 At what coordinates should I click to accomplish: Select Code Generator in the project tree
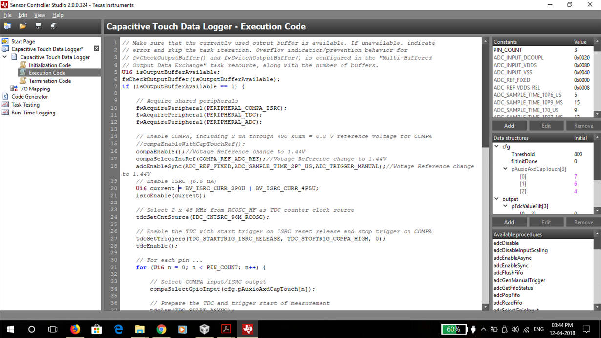[x=31, y=96]
